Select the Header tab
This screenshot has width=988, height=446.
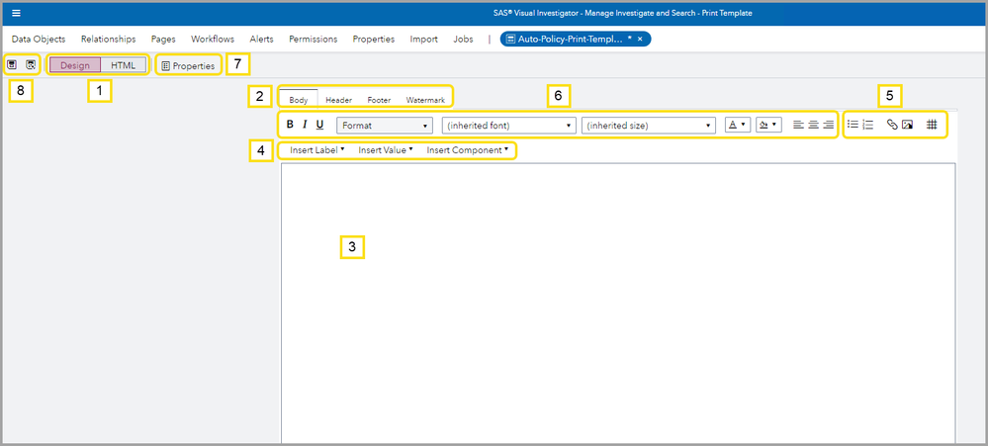tap(338, 100)
